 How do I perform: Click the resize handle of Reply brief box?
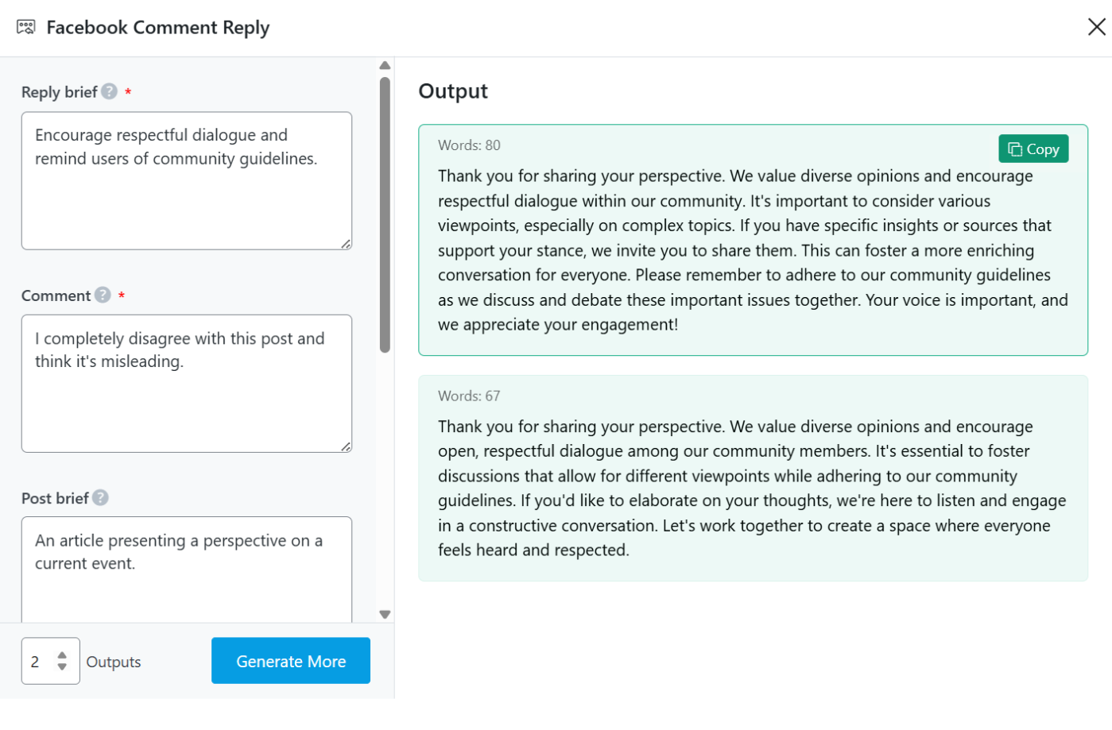click(x=346, y=244)
